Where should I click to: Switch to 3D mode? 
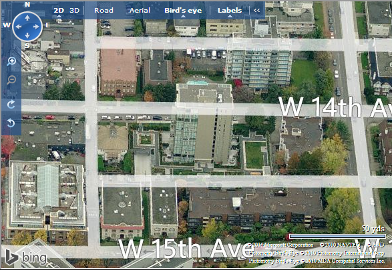pyautogui.click(x=75, y=10)
